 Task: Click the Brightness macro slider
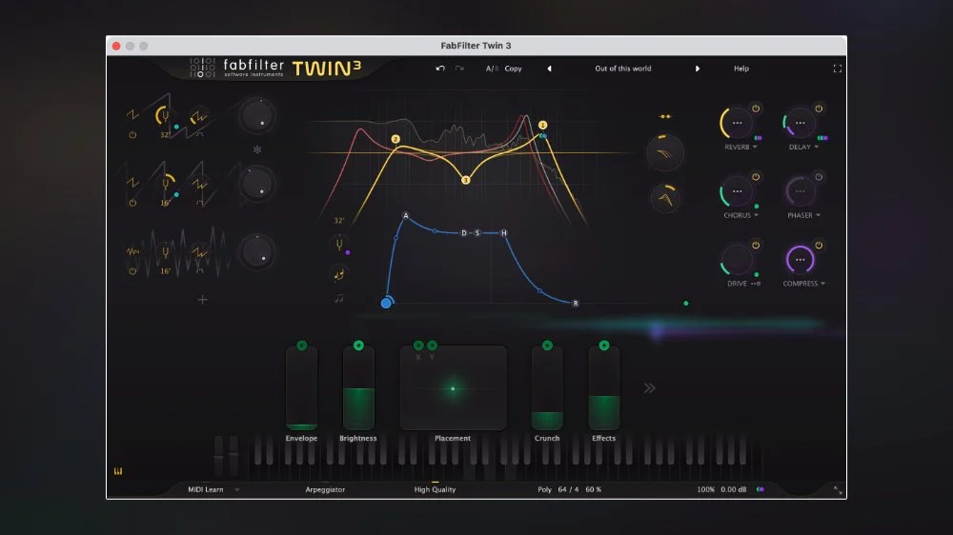point(358,388)
